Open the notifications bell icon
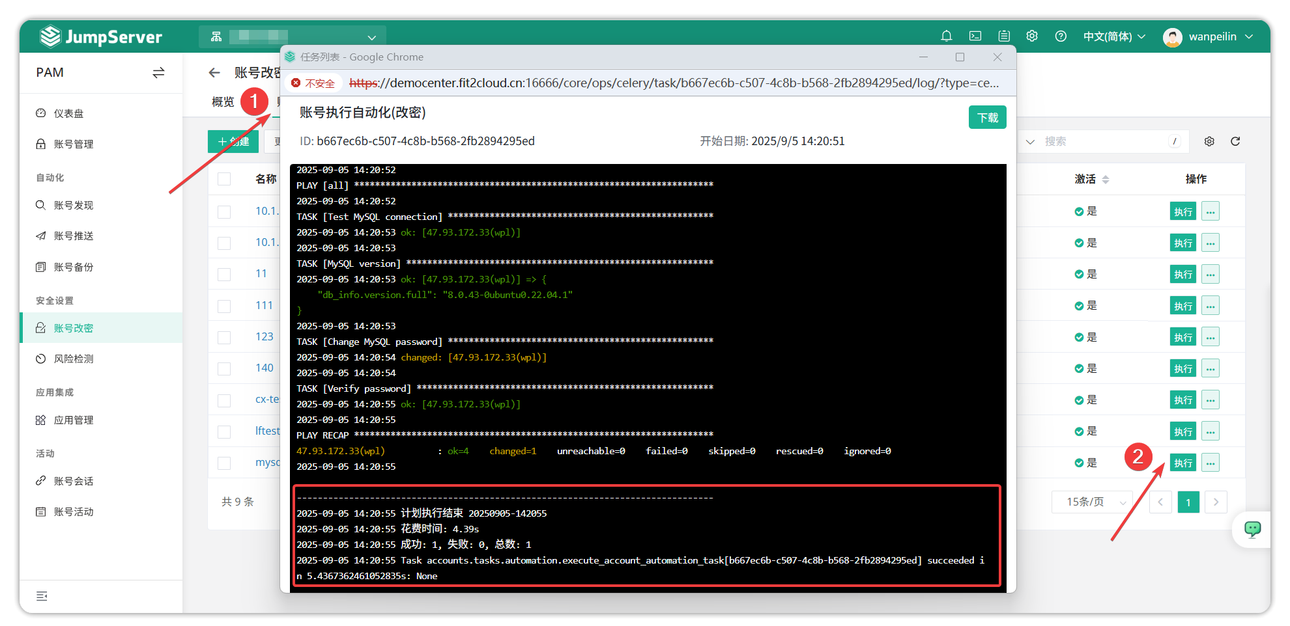 946,36
